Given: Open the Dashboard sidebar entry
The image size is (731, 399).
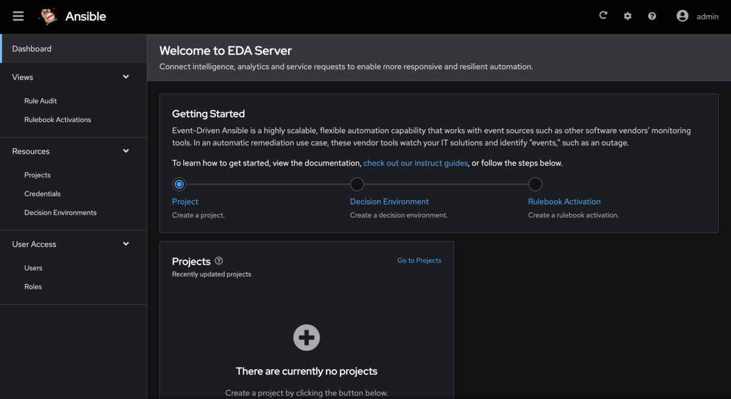Looking at the screenshot, I should click(x=32, y=48).
